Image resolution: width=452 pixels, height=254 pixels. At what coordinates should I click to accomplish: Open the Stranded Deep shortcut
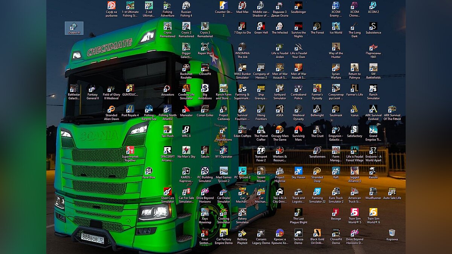[x=317, y=175]
